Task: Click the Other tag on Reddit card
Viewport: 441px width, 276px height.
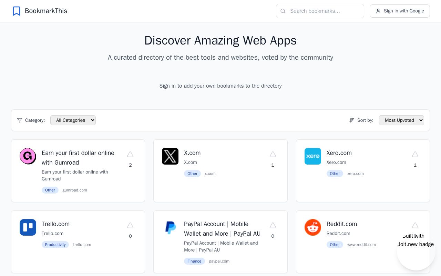Action: pos(335,245)
